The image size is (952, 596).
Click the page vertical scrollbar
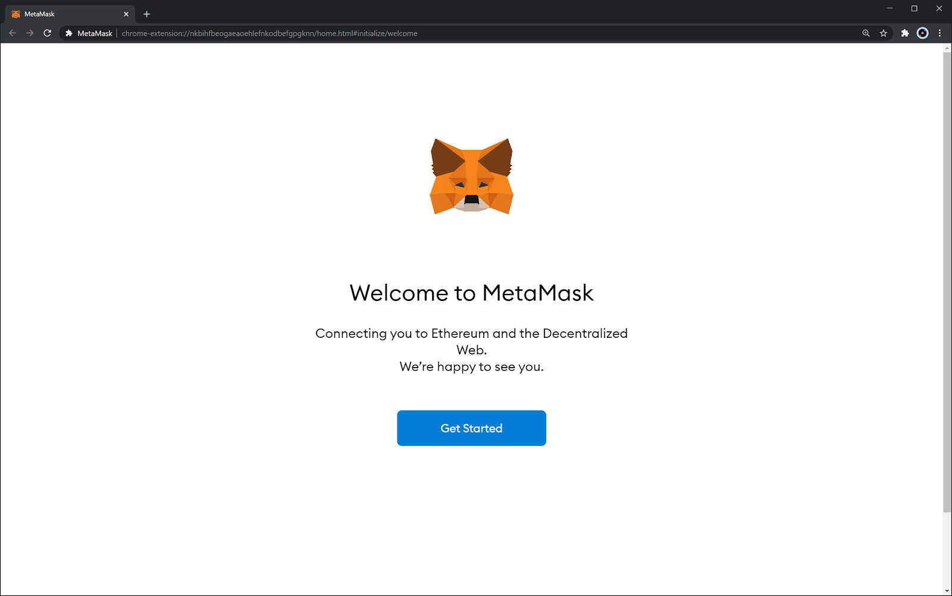click(x=947, y=283)
